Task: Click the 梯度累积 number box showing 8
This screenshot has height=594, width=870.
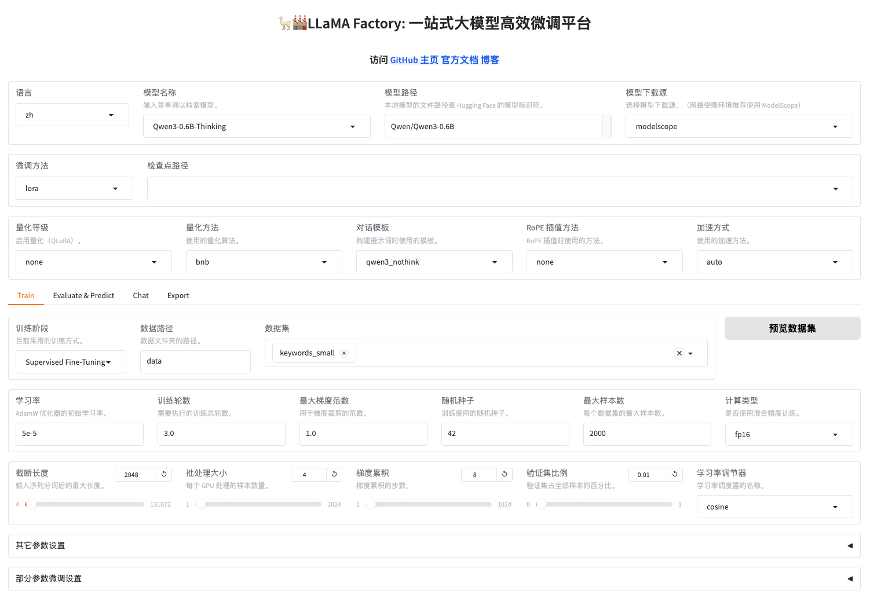Action: coord(479,475)
